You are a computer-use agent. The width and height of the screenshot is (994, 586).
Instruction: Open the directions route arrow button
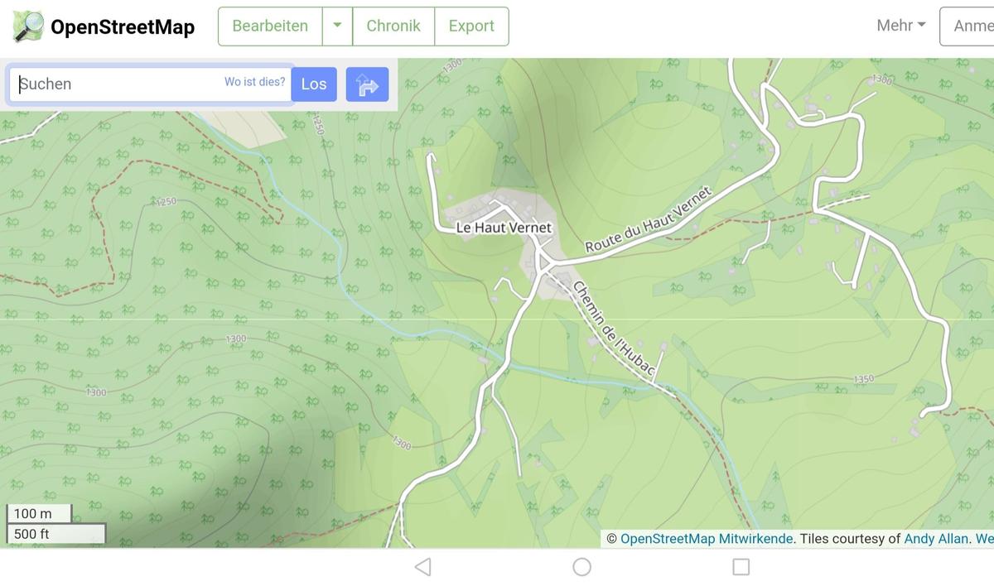tap(367, 84)
